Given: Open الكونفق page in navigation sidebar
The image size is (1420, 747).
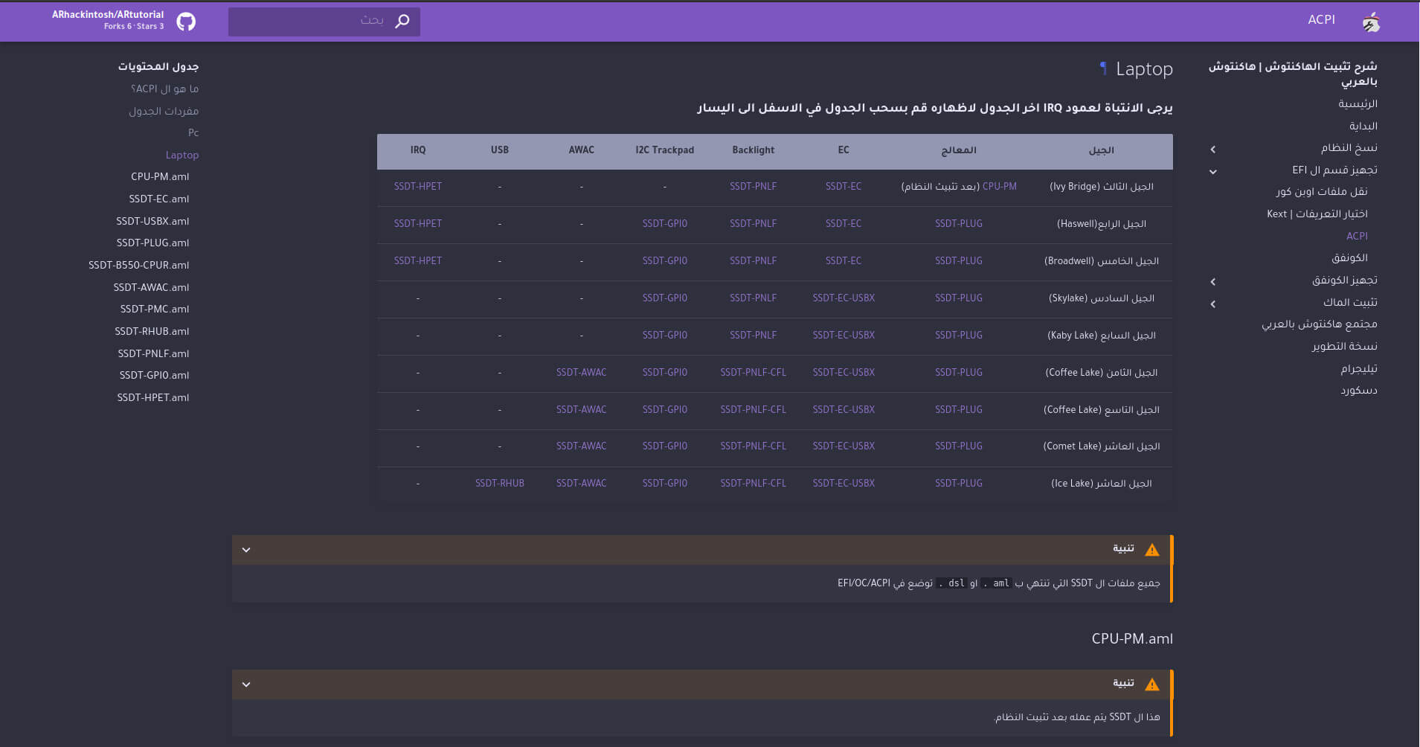Looking at the screenshot, I should pyautogui.click(x=1349, y=257).
